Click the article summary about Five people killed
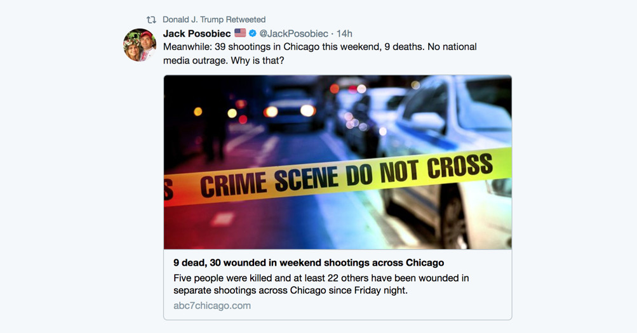 pyautogui.click(x=321, y=284)
